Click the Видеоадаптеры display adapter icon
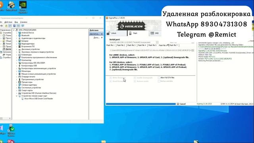 19,44
